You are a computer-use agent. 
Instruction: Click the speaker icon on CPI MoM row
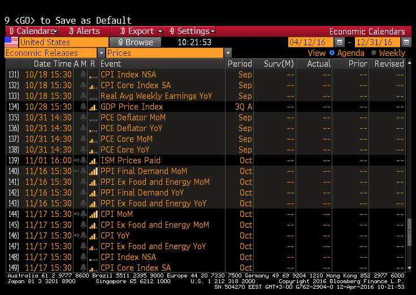(76, 214)
